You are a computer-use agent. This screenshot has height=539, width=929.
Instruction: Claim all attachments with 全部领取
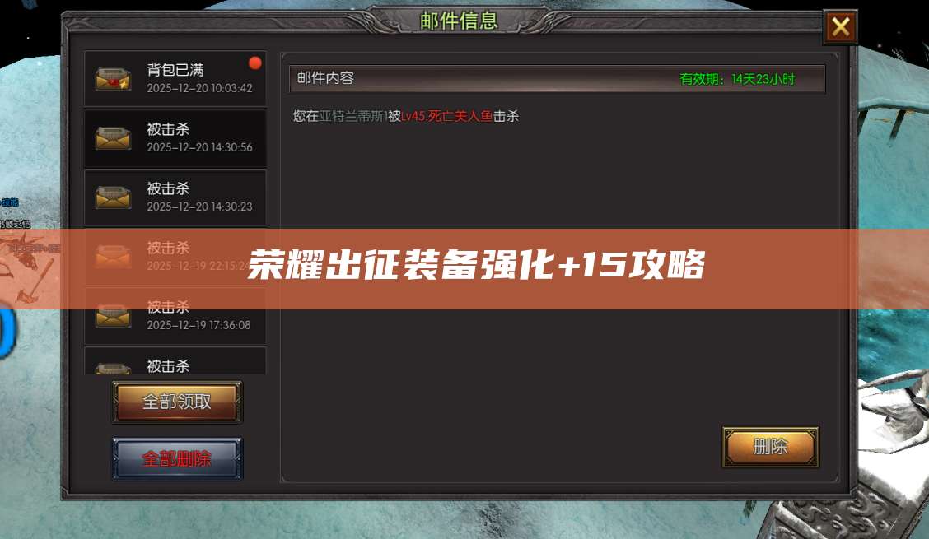click(177, 402)
